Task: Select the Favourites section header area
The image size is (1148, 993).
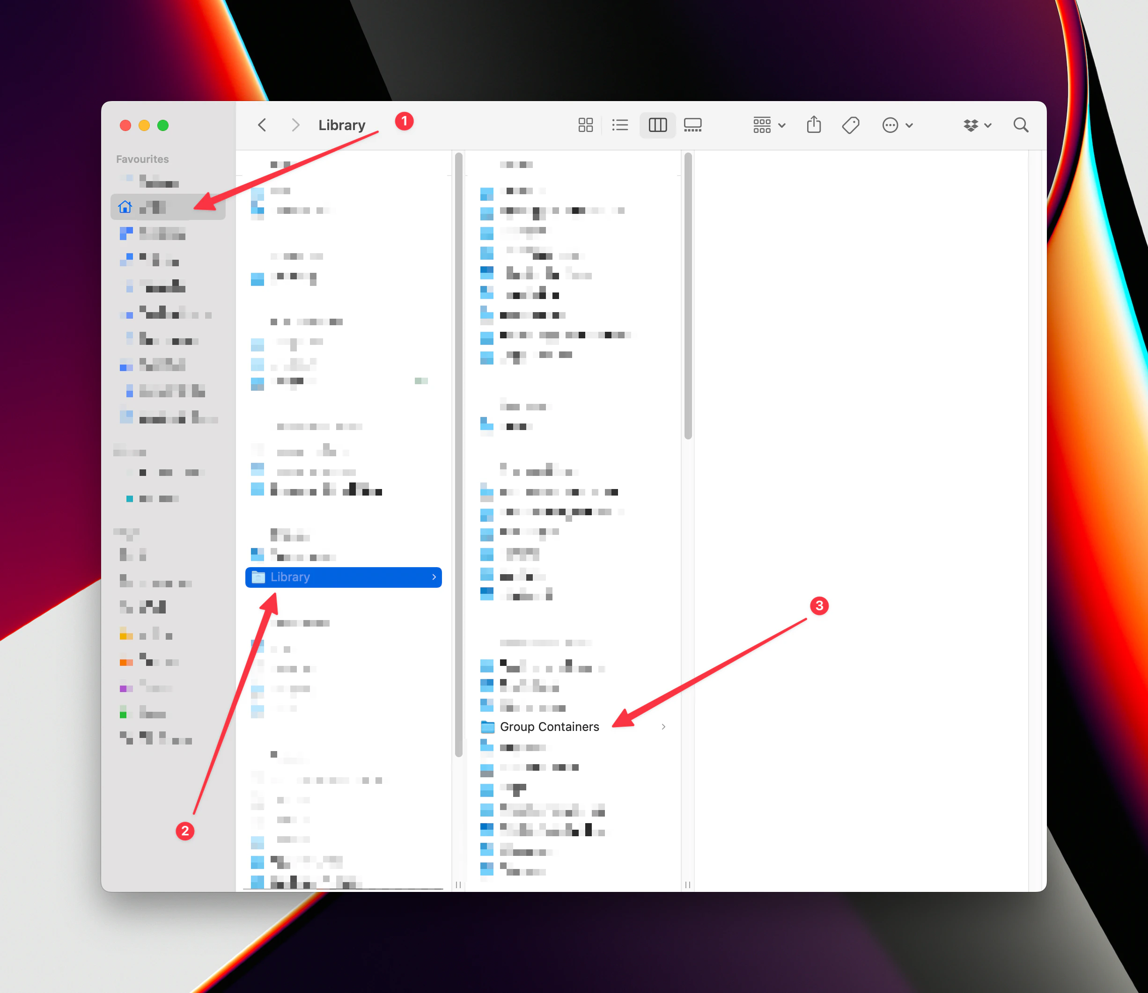Action: click(x=142, y=159)
